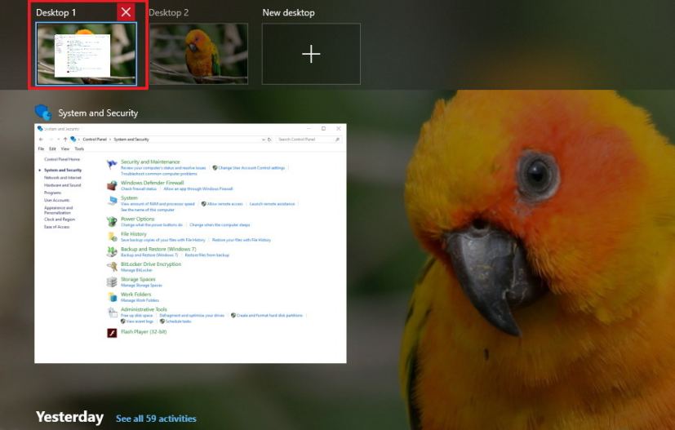Screen dimensions: 675x430
Task: Select User Accounts in the sidebar
Action: point(57,200)
